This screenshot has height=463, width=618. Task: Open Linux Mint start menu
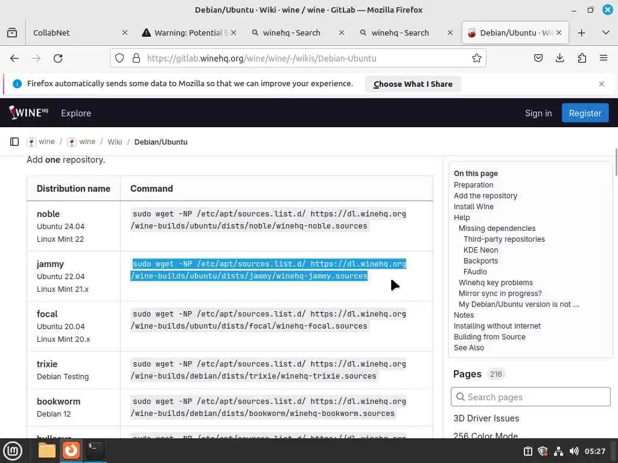pos(13,451)
